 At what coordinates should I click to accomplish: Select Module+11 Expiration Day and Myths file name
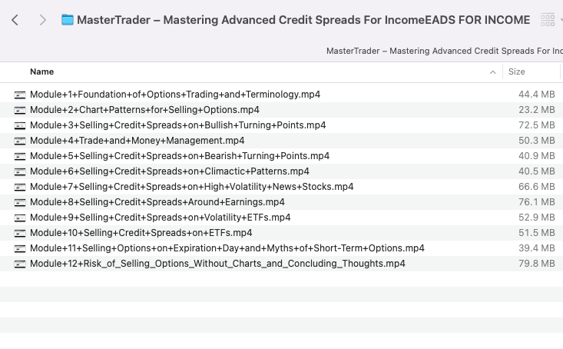[227, 248]
